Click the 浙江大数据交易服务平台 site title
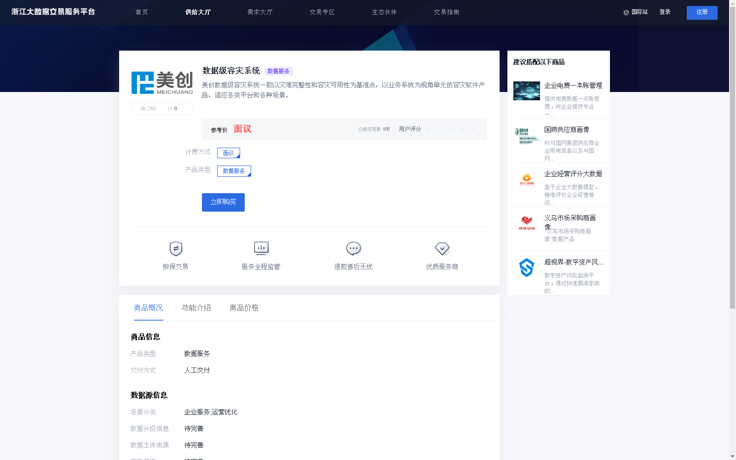Screen dimensions: 736x460 tap(53, 12)
